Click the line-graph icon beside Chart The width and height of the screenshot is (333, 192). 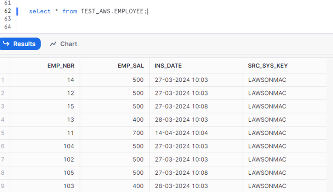click(53, 44)
